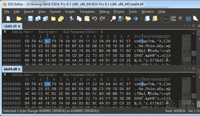Open the Scripts menu
The image size is (200, 116).
(70, 12)
